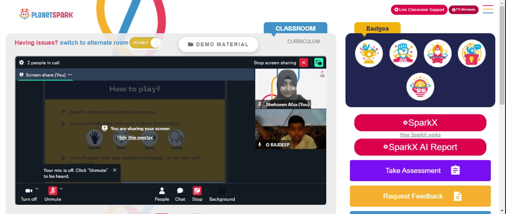Viewport: 506px width, 214px height.
Task: Unmute the microphone
Action: (x=53, y=194)
